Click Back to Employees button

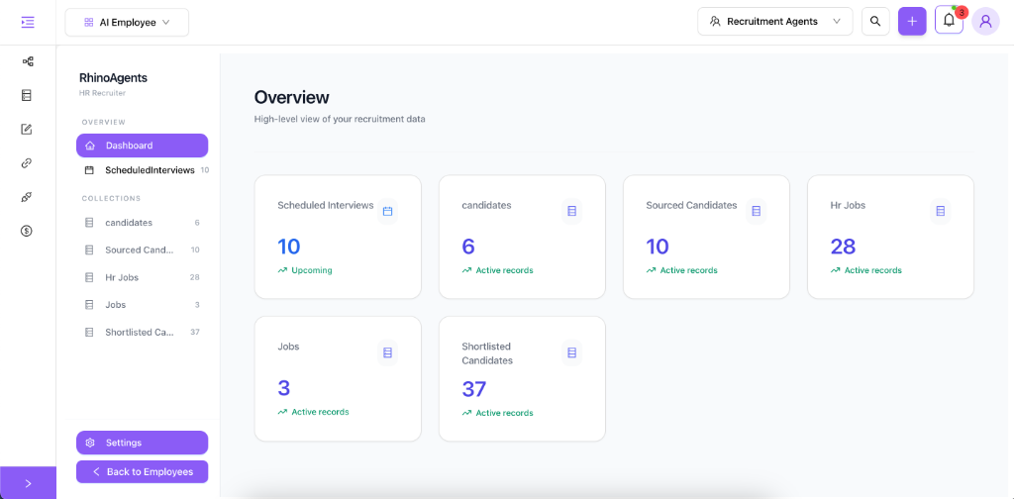point(143,472)
